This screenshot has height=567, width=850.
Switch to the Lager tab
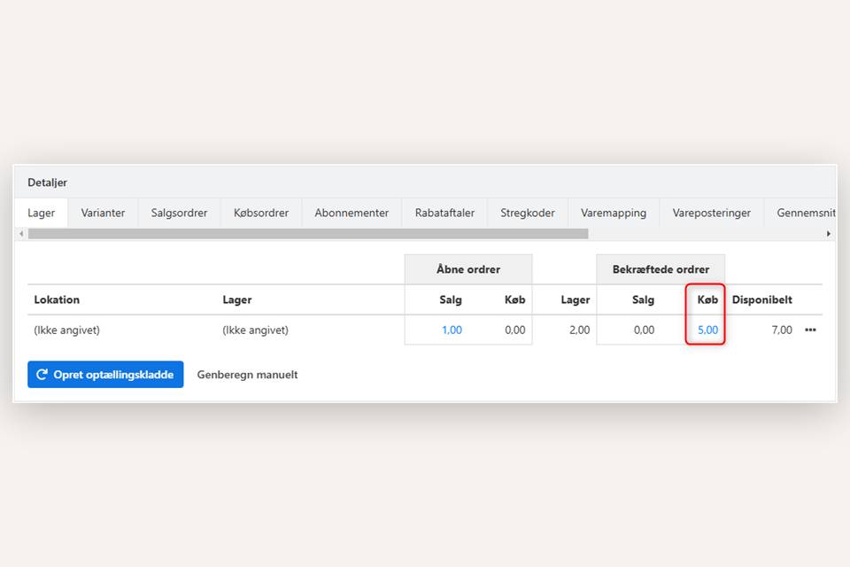click(x=41, y=213)
